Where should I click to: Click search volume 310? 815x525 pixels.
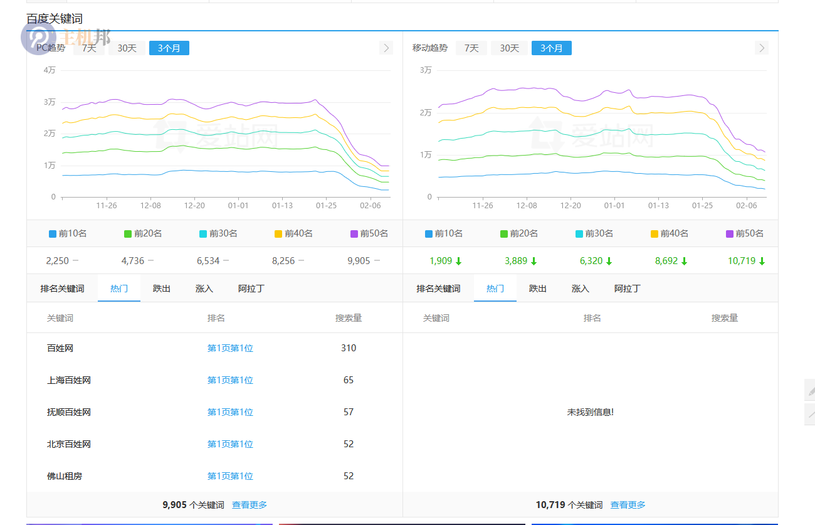click(349, 348)
